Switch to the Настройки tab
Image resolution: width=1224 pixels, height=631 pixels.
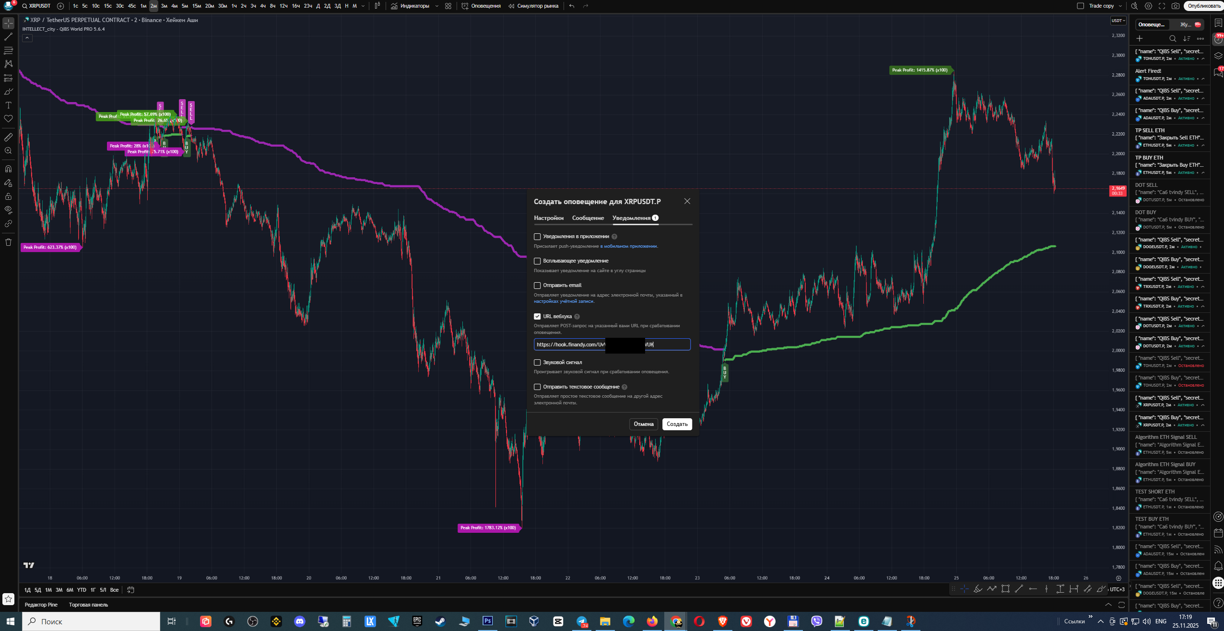tap(549, 218)
